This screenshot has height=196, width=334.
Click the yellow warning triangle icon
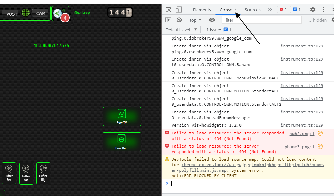click(x=167, y=159)
